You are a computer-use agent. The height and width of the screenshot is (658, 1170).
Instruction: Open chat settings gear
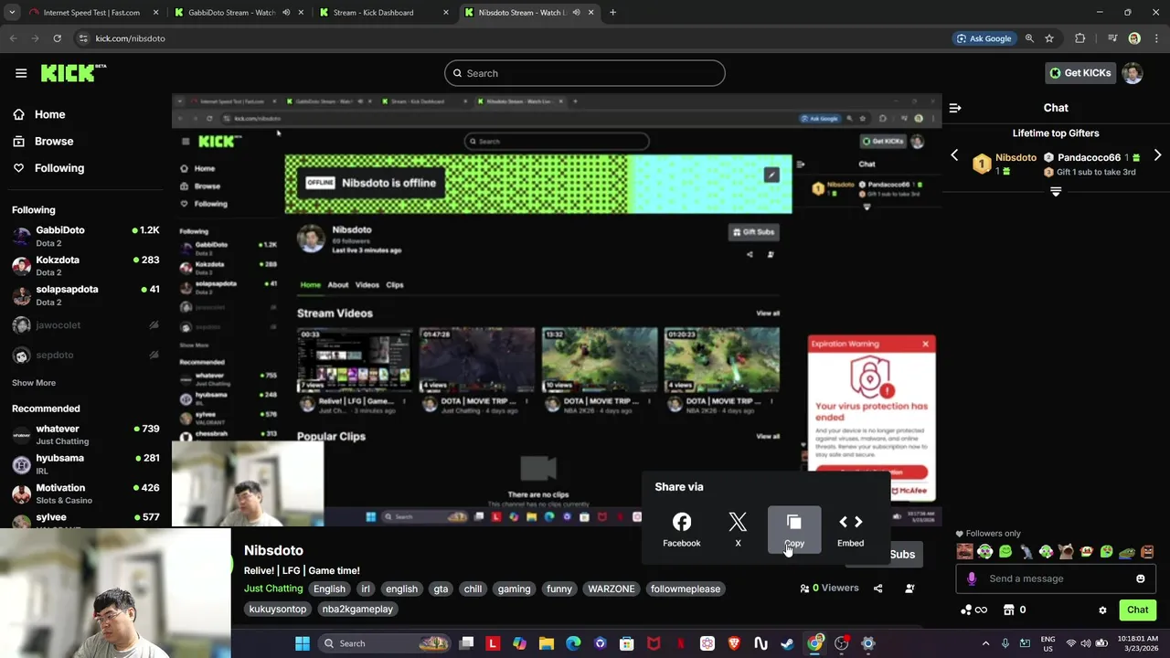[x=1102, y=610]
